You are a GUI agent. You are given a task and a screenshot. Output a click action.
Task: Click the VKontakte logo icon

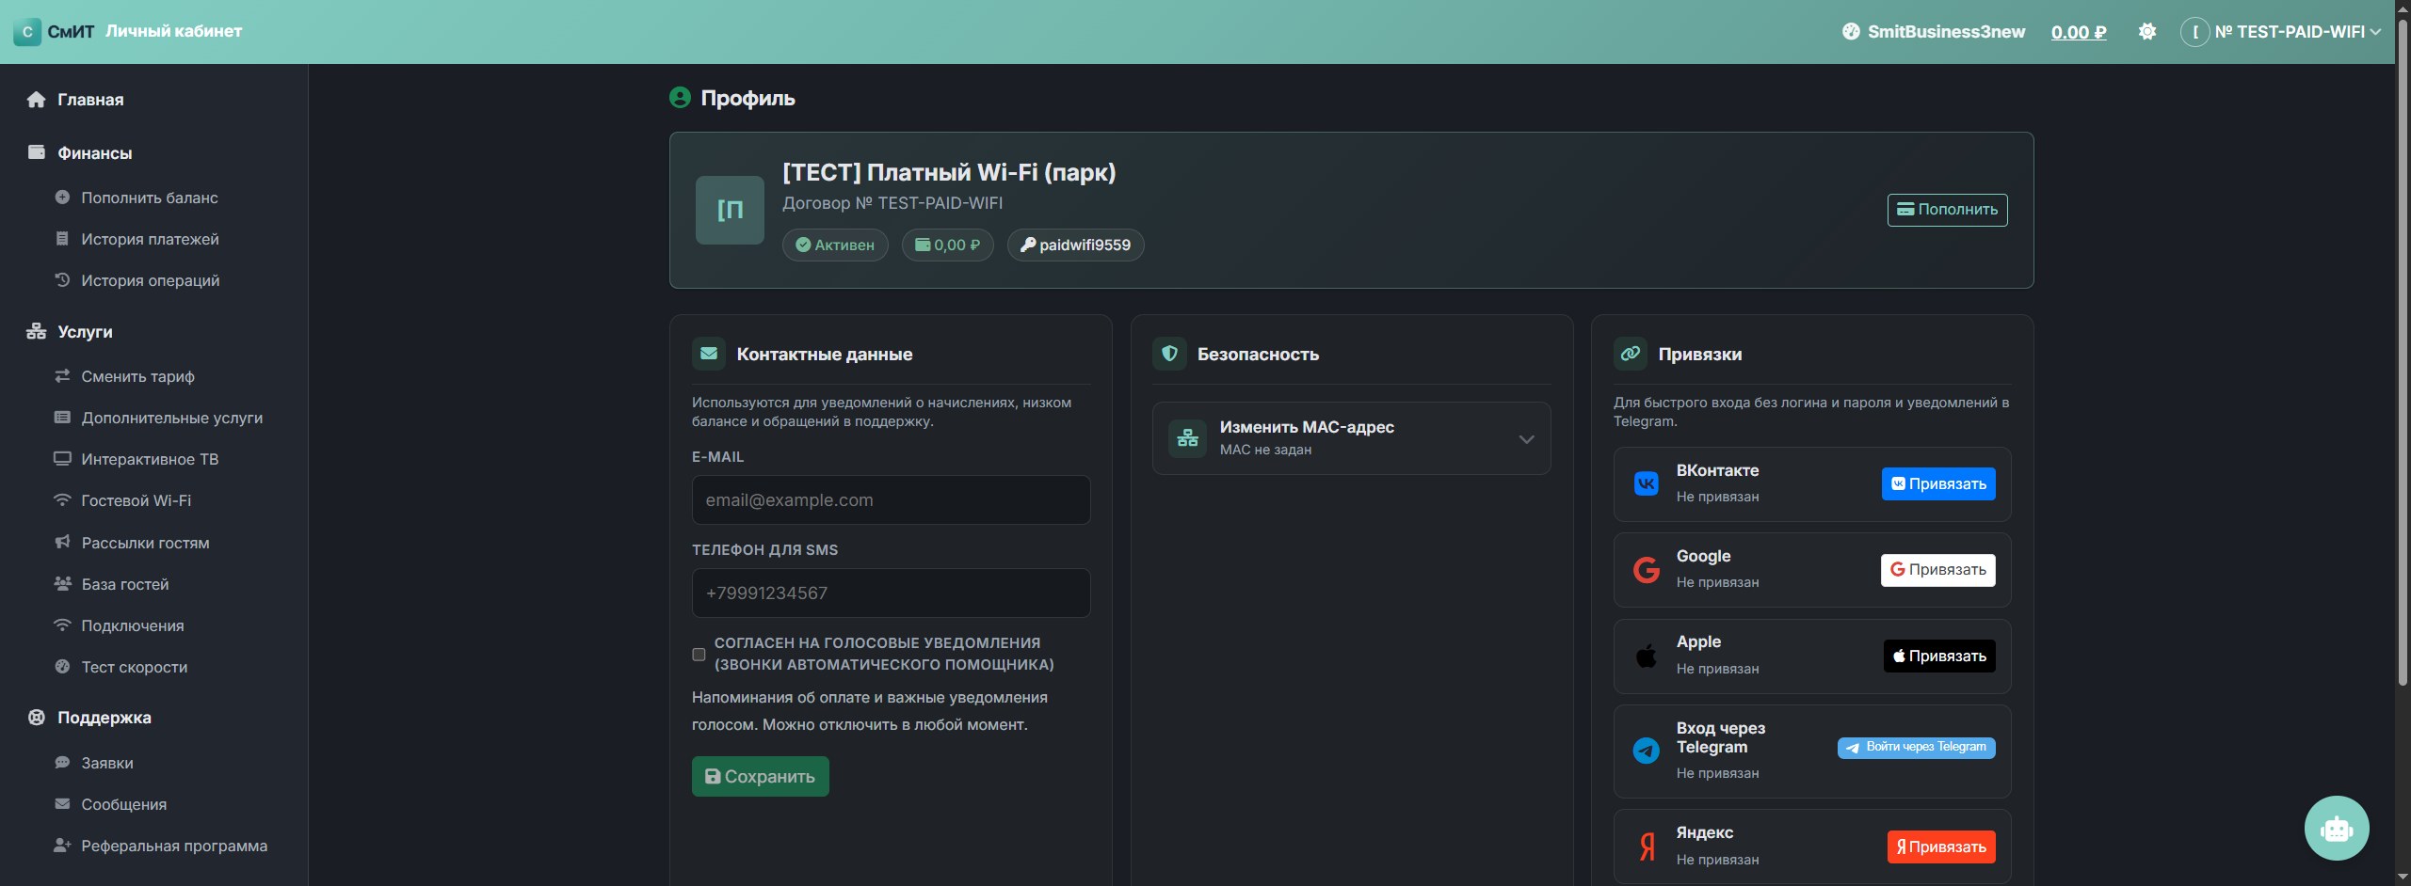pos(1646,483)
